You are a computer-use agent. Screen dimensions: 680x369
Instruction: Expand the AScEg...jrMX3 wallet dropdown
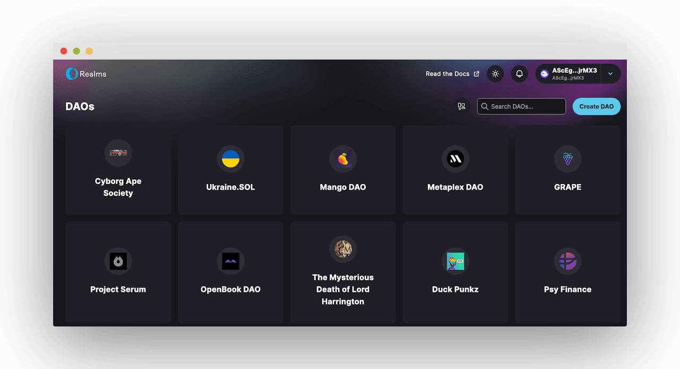click(610, 73)
